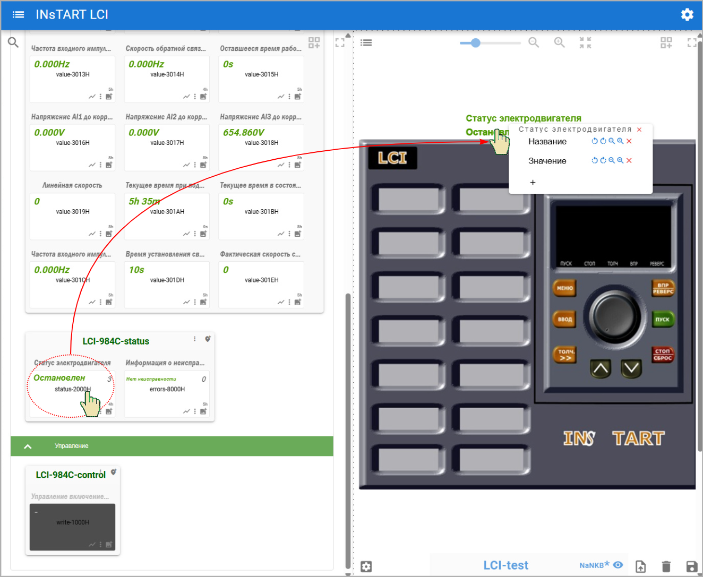Click the 654.860V reading of value-3018H
703x577 pixels.
244,133
